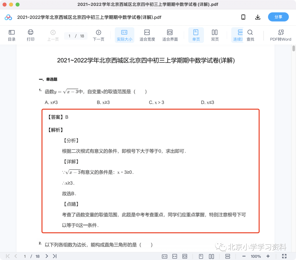Image resolution: width=296 pixels, height=260 pixels.
Task: Go to next page with 下一页
Action: (x=98, y=35)
